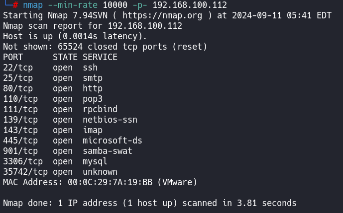Click the 35742/tcp unknown port line

(x=60, y=172)
